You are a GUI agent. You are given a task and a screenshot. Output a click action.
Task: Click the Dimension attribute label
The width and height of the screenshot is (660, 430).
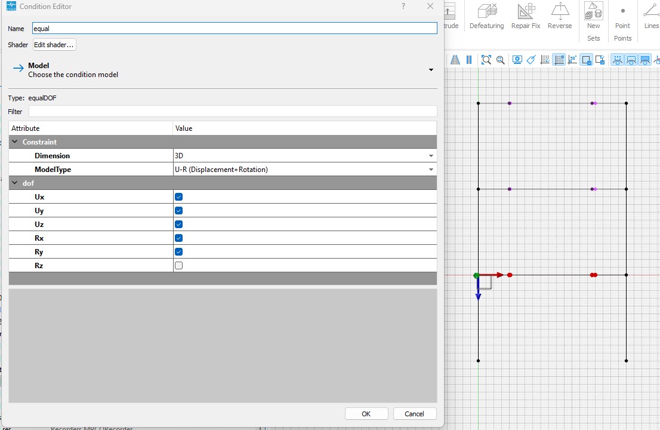pyautogui.click(x=52, y=156)
